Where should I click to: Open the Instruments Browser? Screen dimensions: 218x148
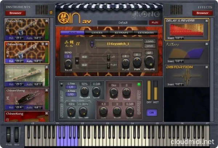pyautogui.click(x=15, y=13)
